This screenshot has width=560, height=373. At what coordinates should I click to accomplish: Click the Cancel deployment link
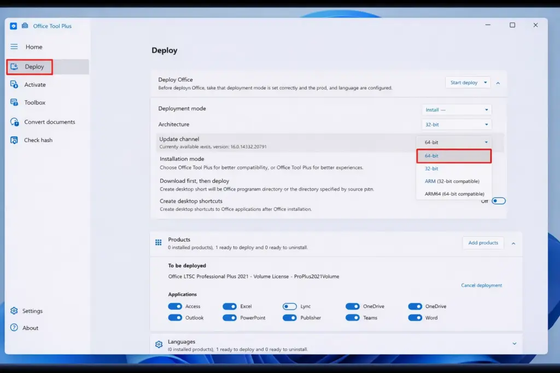[481, 285]
